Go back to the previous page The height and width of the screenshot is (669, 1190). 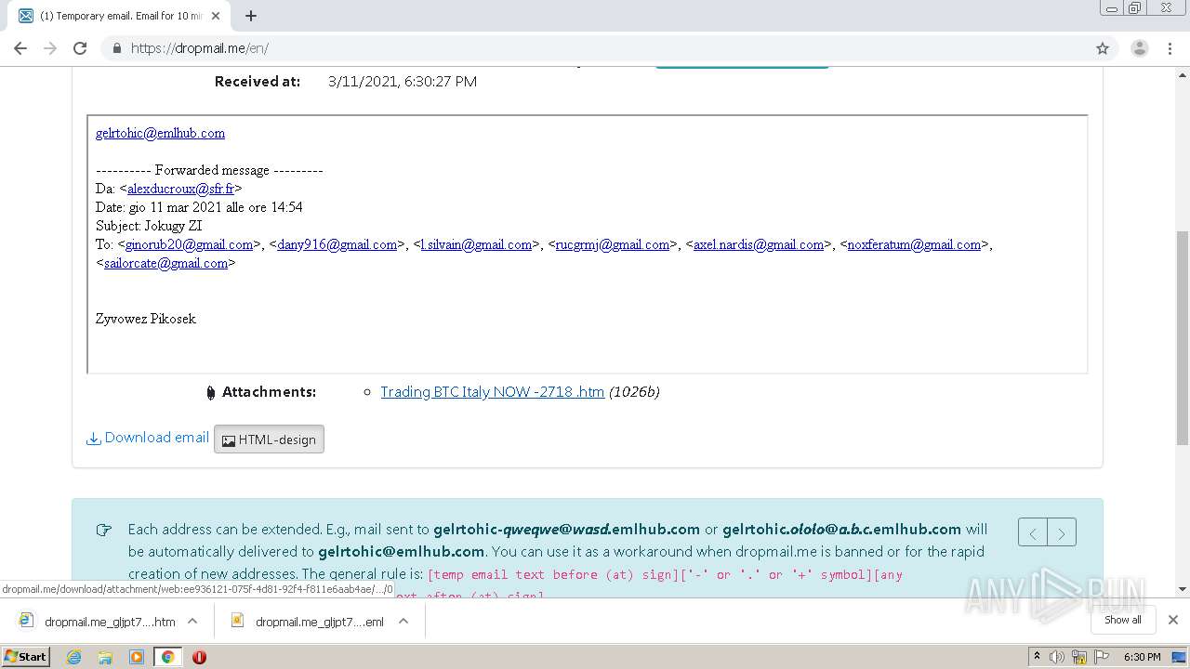(20, 48)
